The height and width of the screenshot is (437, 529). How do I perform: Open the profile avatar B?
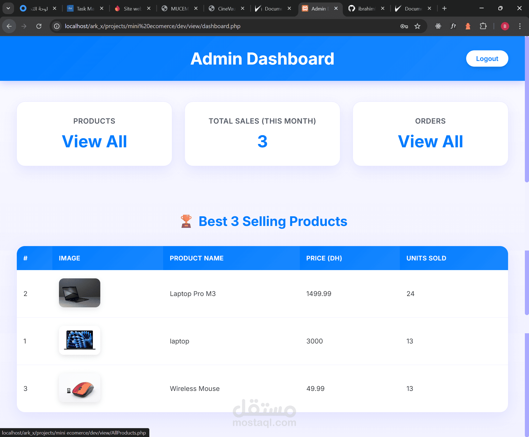pos(505,26)
